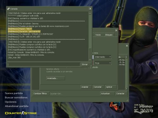Close the Consola window

(90, 9)
